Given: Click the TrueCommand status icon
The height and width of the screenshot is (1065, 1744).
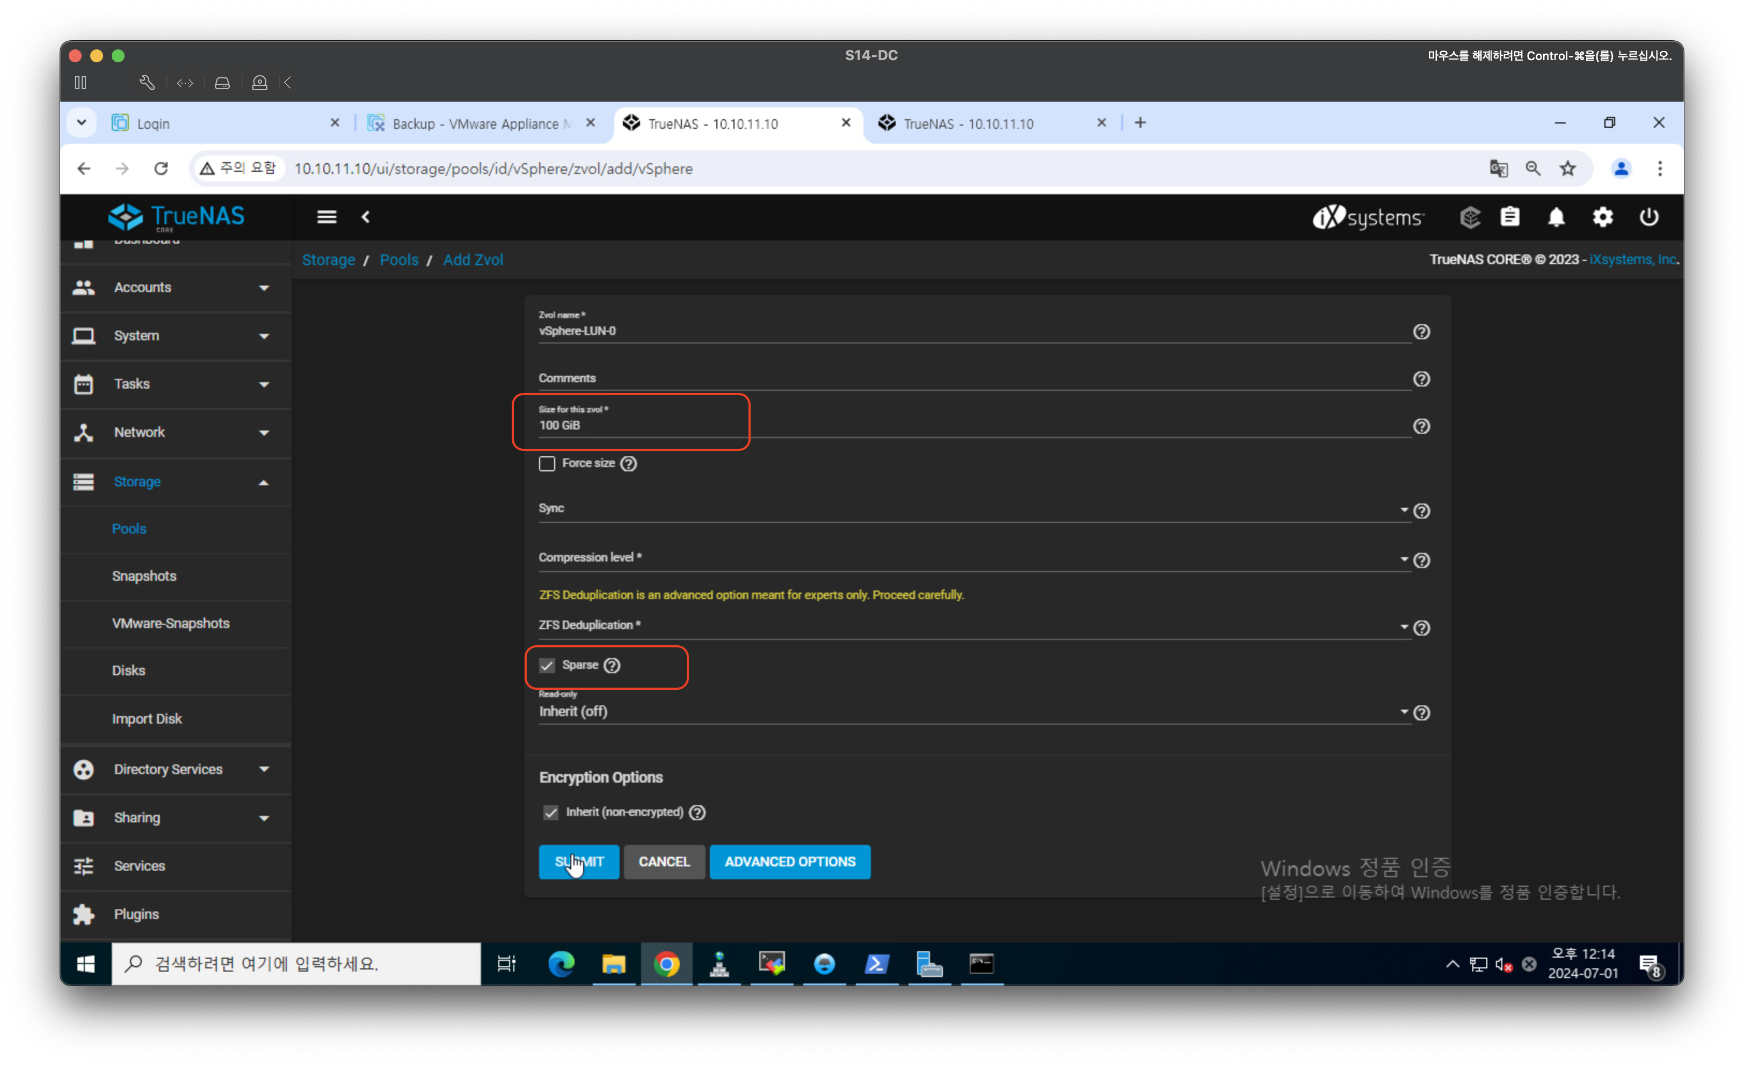Looking at the screenshot, I should pos(1470,217).
